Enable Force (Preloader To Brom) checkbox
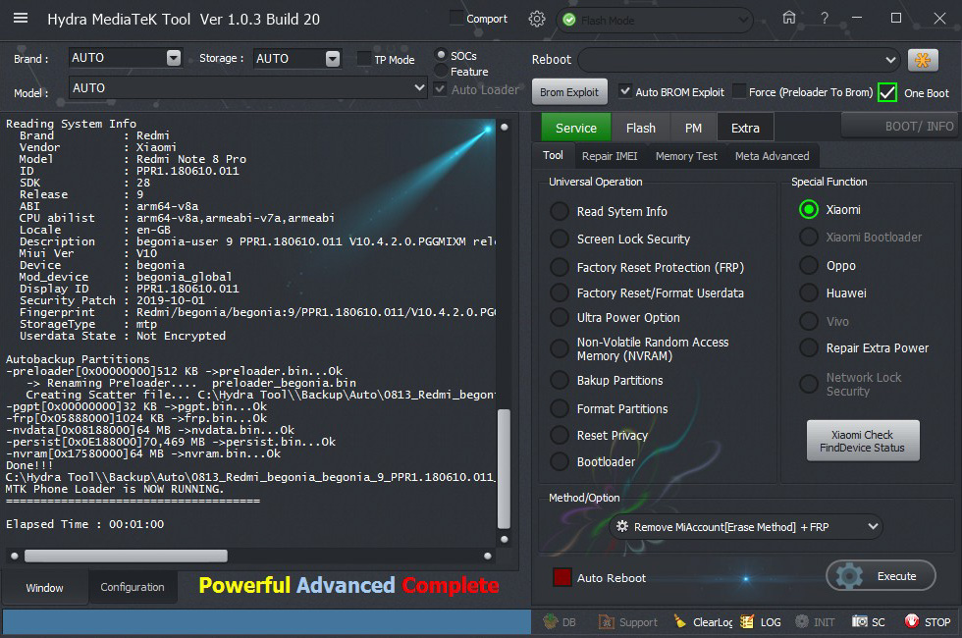 coord(739,91)
